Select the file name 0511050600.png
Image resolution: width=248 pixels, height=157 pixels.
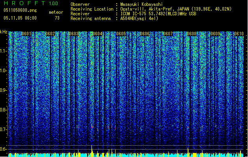[20, 11]
